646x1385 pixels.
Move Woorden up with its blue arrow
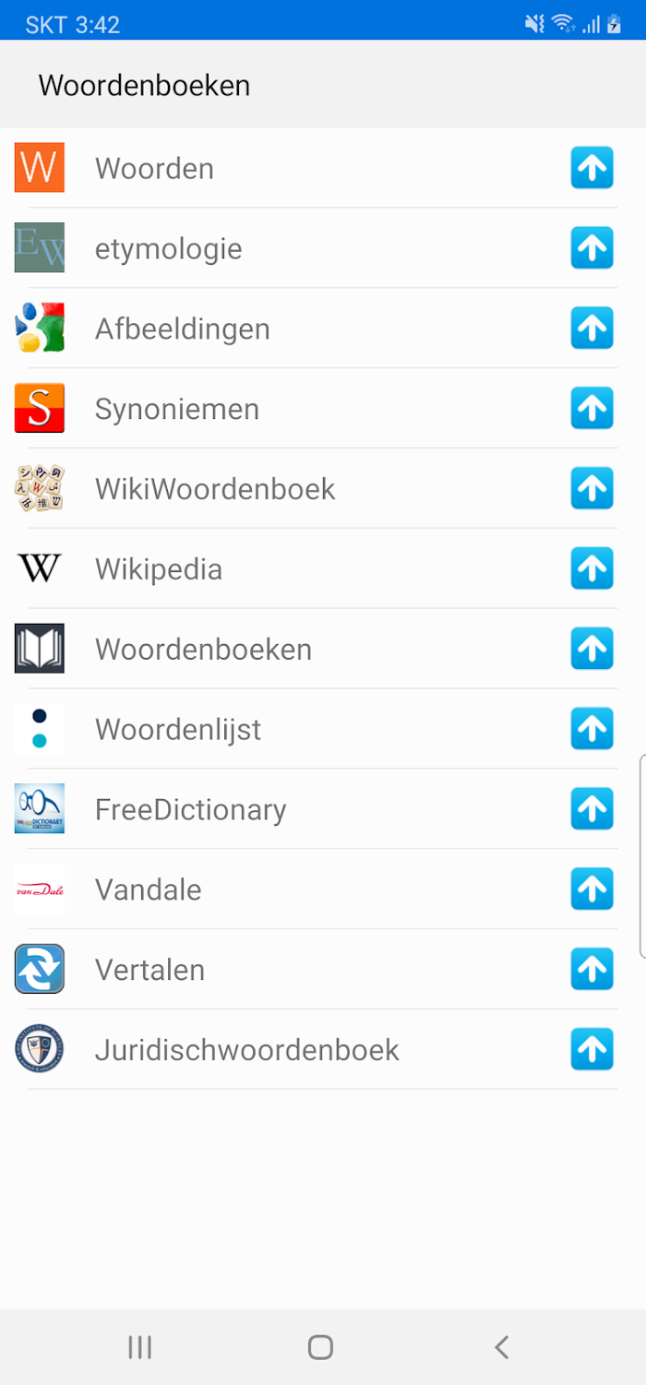pos(592,168)
